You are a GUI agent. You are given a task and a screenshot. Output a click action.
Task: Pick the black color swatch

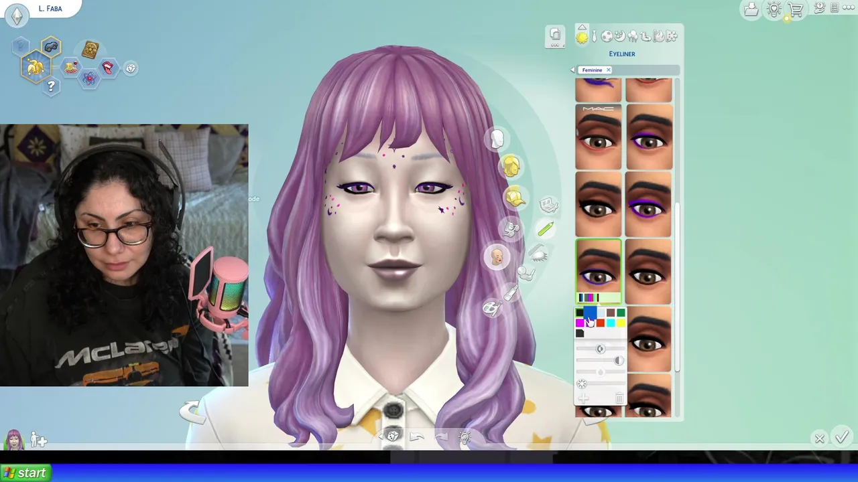tap(580, 313)
